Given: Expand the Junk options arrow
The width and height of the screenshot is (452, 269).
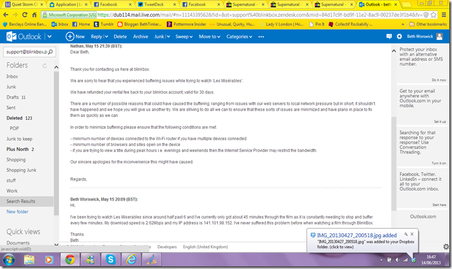Looking at the screenshot, I should (168, 37).
